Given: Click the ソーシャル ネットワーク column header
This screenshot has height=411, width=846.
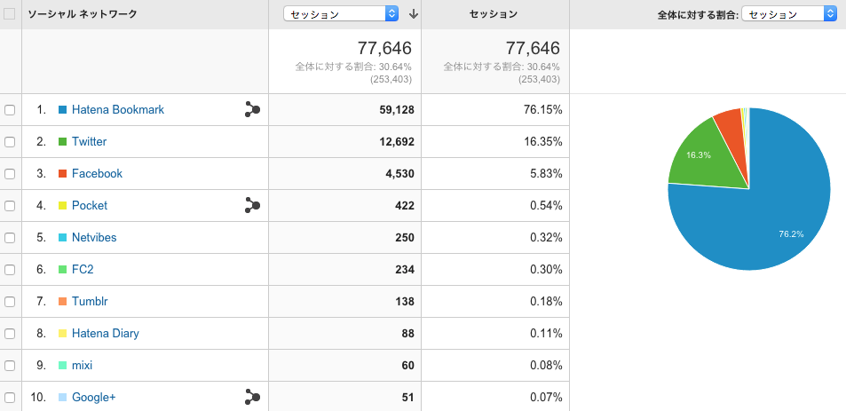Looking at the screenshot, I should [x=83, y=14].
